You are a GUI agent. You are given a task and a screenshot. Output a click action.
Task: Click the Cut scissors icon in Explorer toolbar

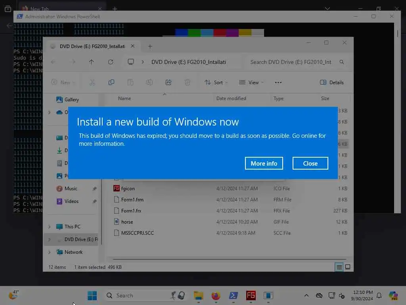click(x=92, y=83)
